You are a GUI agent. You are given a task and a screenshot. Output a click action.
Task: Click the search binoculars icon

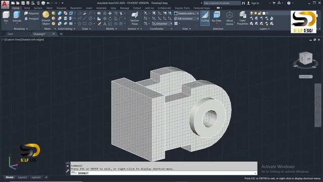pyautogui.click(x=243, y=3)
